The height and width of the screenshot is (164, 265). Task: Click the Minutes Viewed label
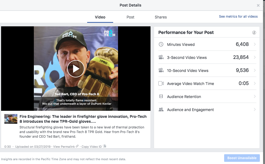[x=181, y=45]
